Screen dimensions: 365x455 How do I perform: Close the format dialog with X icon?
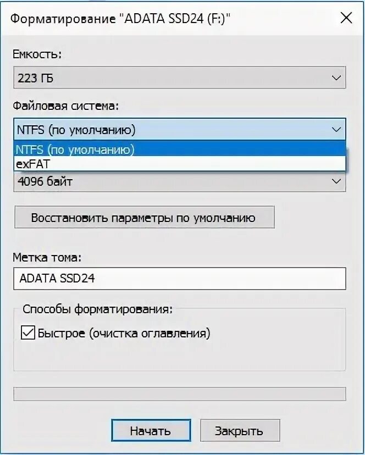click(346, 18)
